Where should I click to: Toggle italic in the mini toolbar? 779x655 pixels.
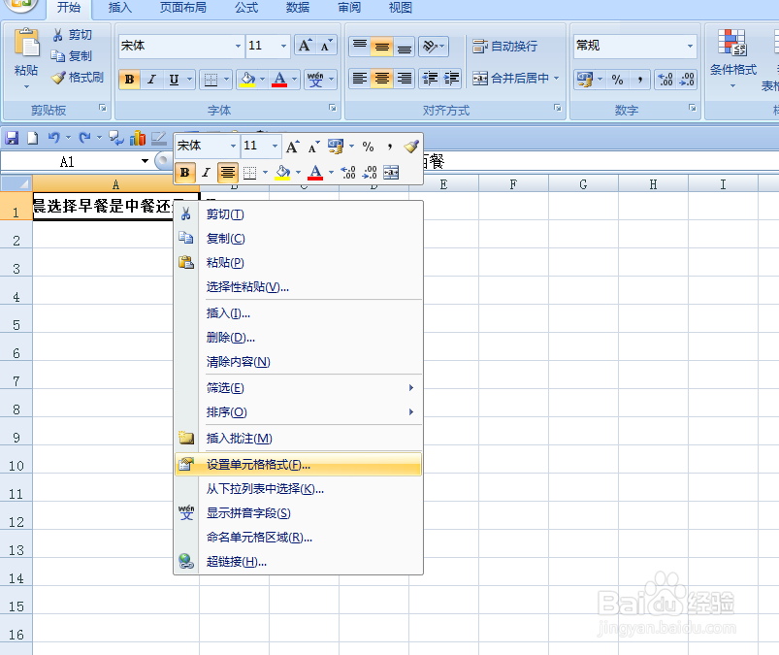205,173
